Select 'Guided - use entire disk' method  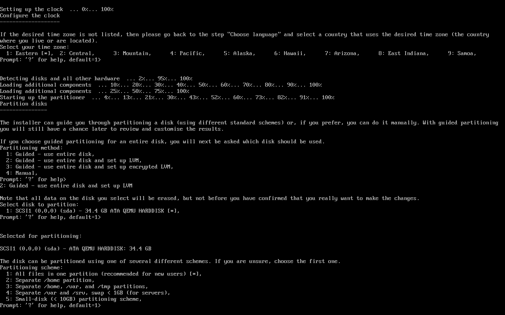50,154
